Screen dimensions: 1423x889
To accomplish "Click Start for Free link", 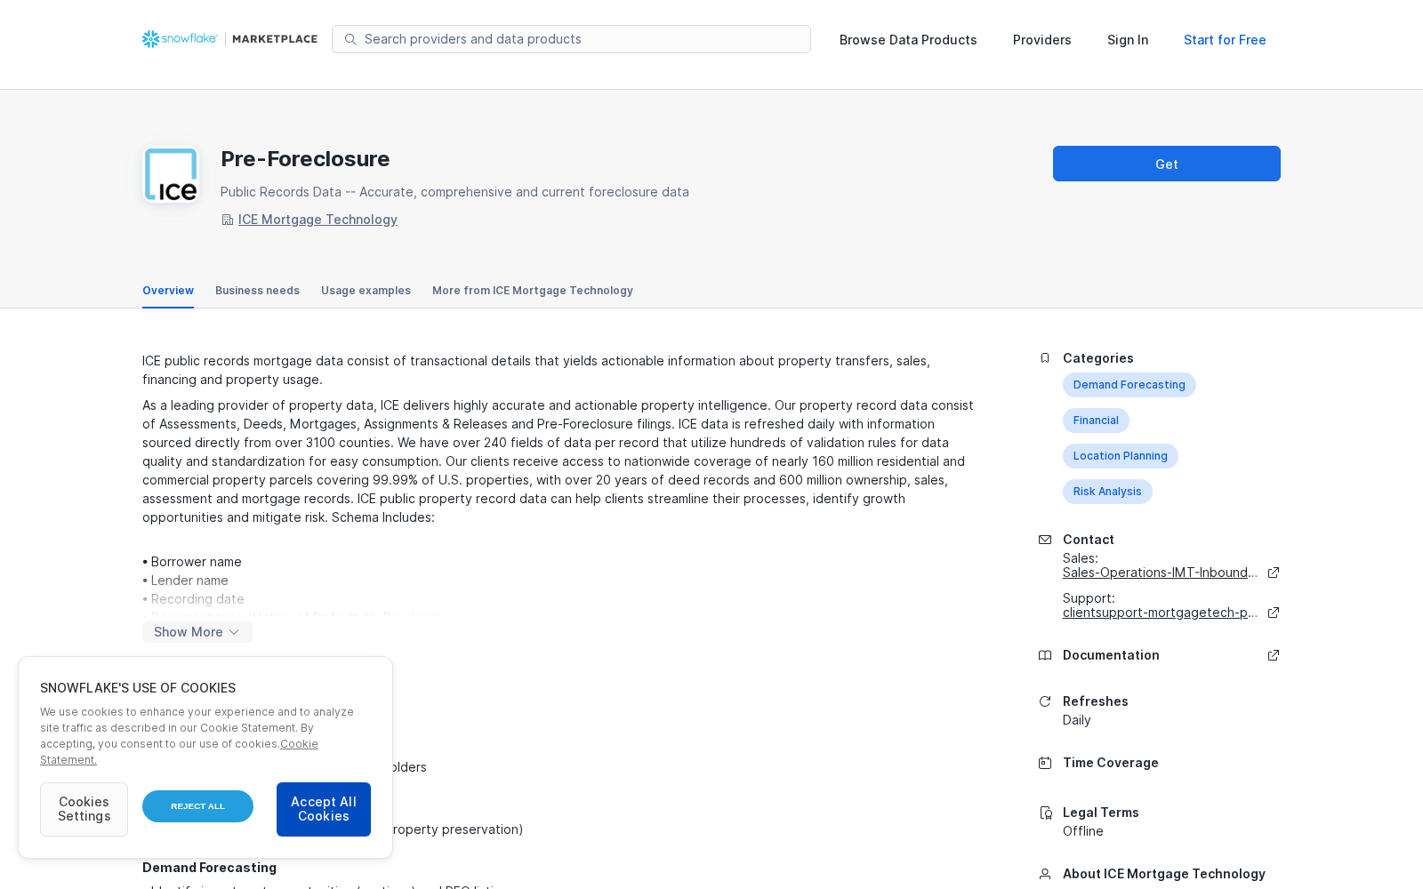I will tap(1225, 40).
